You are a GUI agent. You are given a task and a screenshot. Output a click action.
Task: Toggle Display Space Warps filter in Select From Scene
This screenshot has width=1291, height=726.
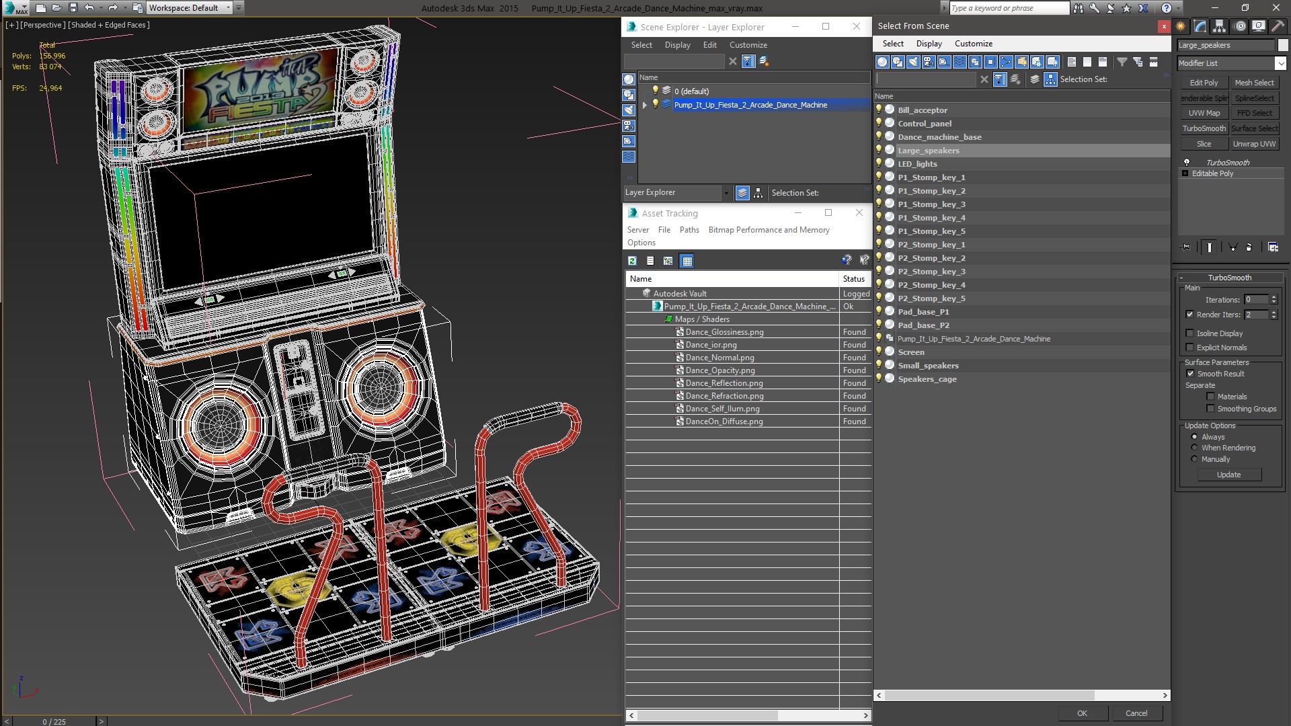[960, 62]
